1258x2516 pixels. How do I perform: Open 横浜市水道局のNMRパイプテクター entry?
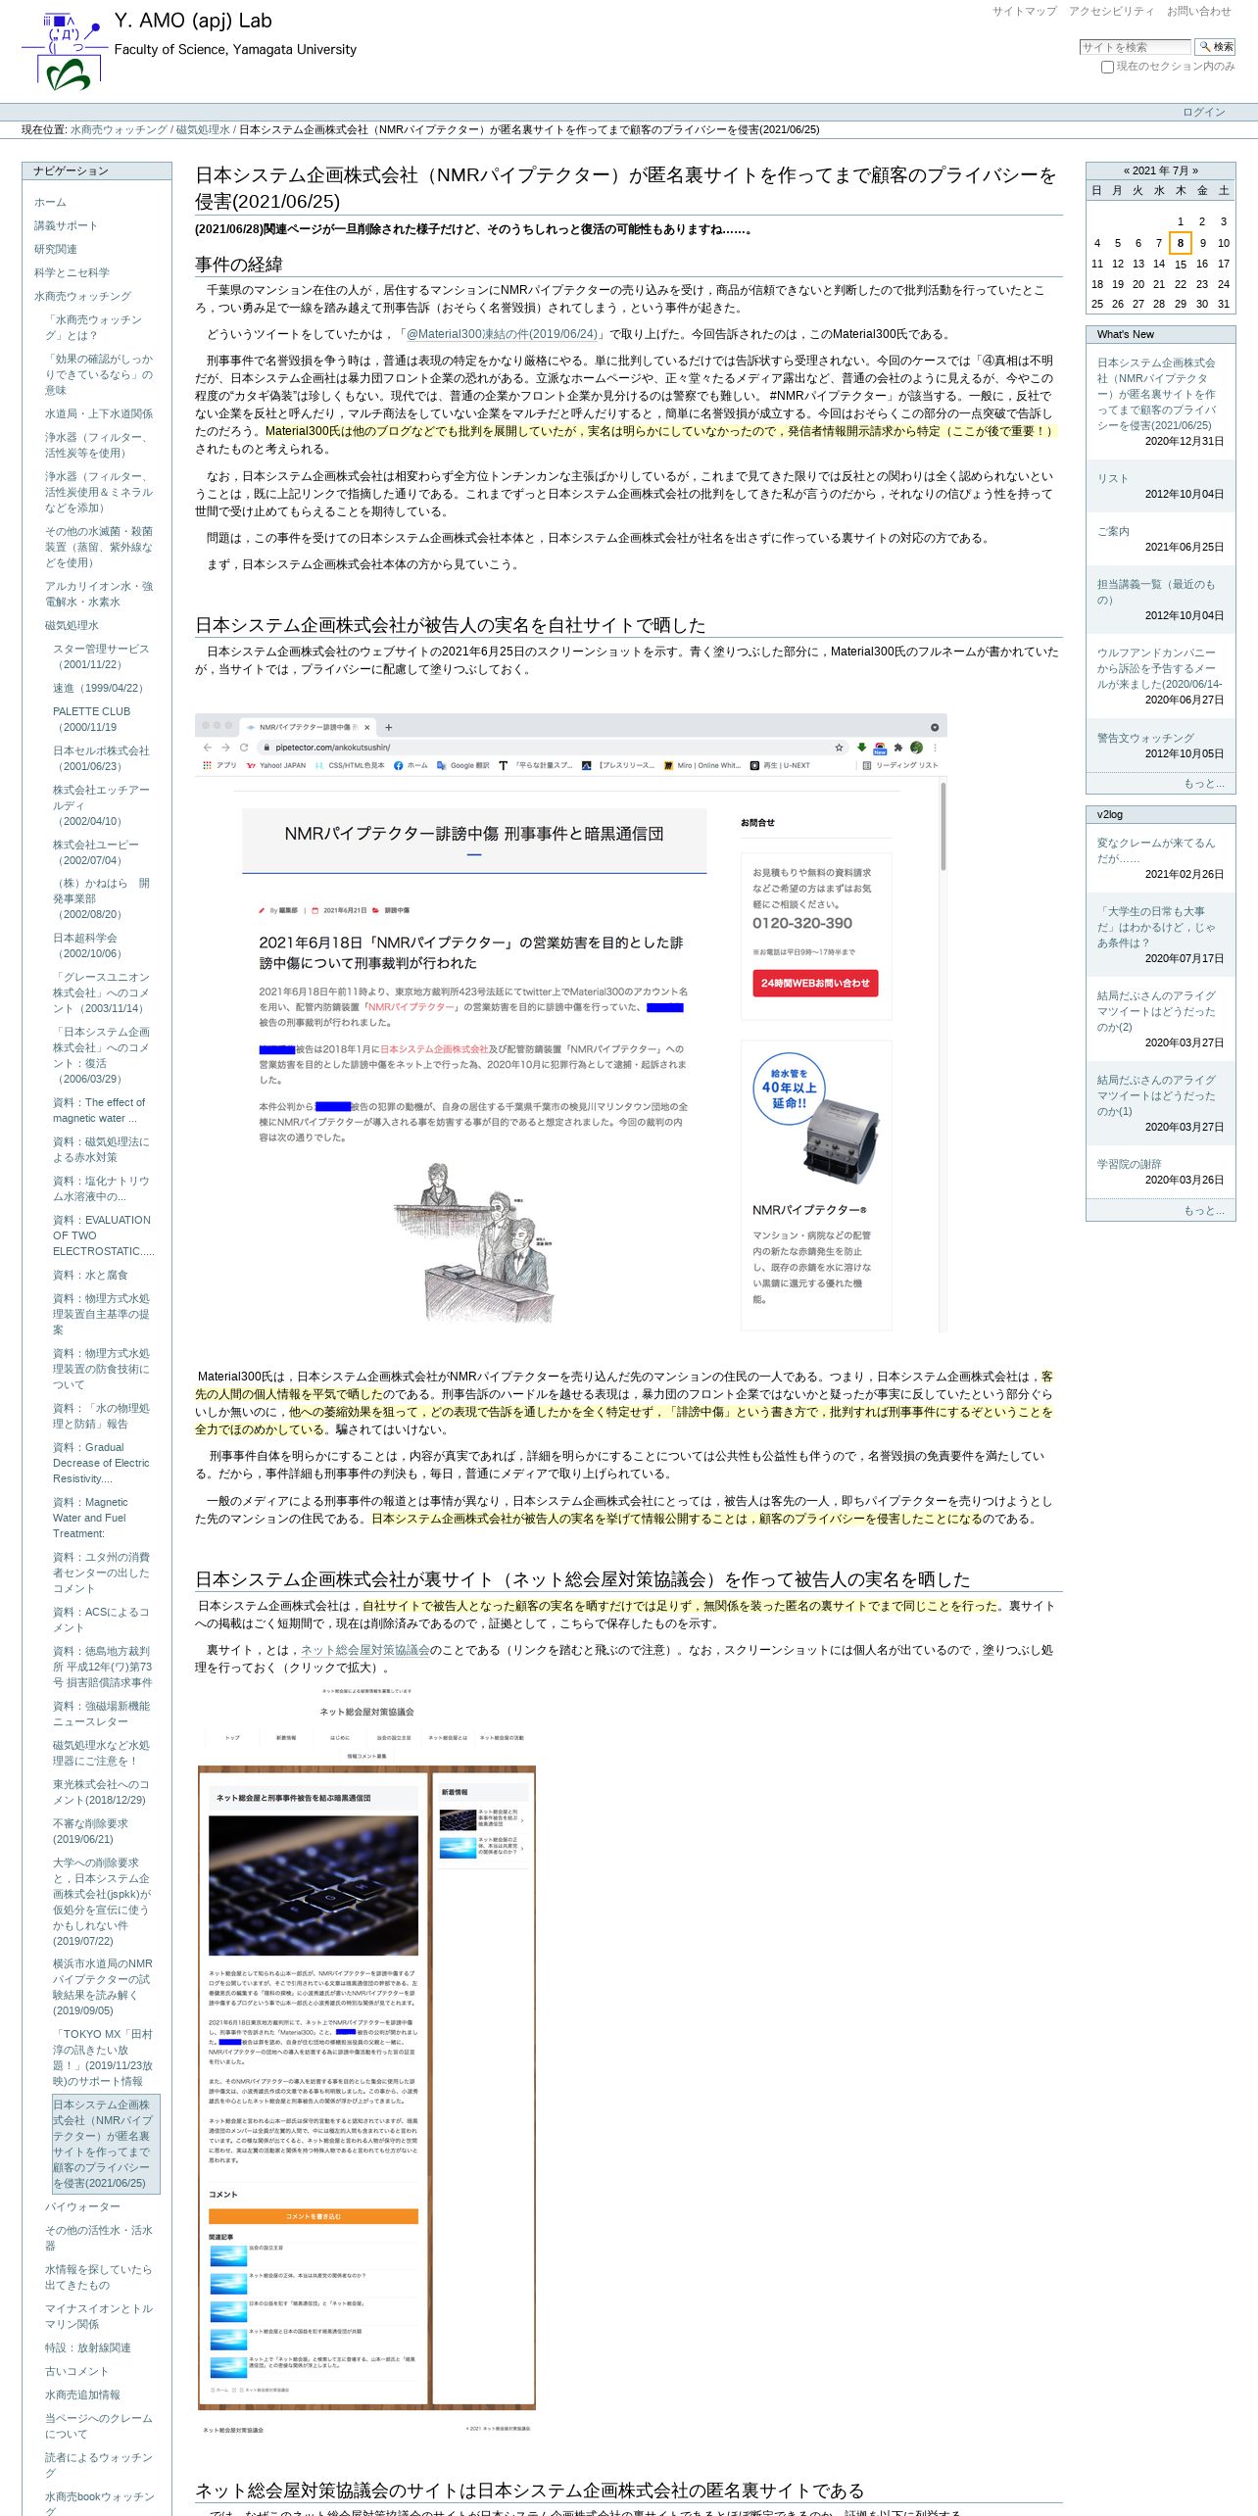pos(103,1988)
